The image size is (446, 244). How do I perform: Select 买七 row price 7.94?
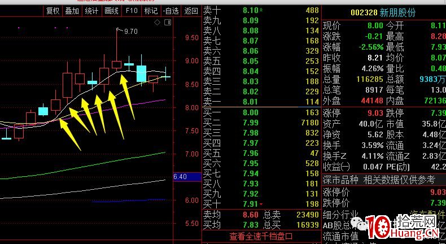pos(251,173)
